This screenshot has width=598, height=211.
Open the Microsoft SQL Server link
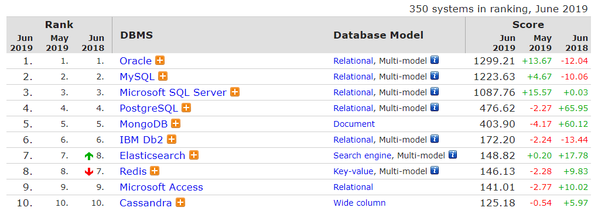coord(173,92)
